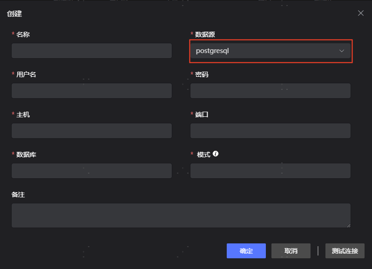Test the connection with 测试连接
This screenshot has width=372, height=269.
tap(345, 251)
